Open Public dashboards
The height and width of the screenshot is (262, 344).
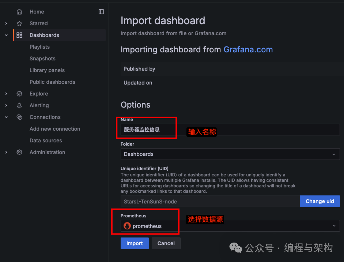coord(52,82)
